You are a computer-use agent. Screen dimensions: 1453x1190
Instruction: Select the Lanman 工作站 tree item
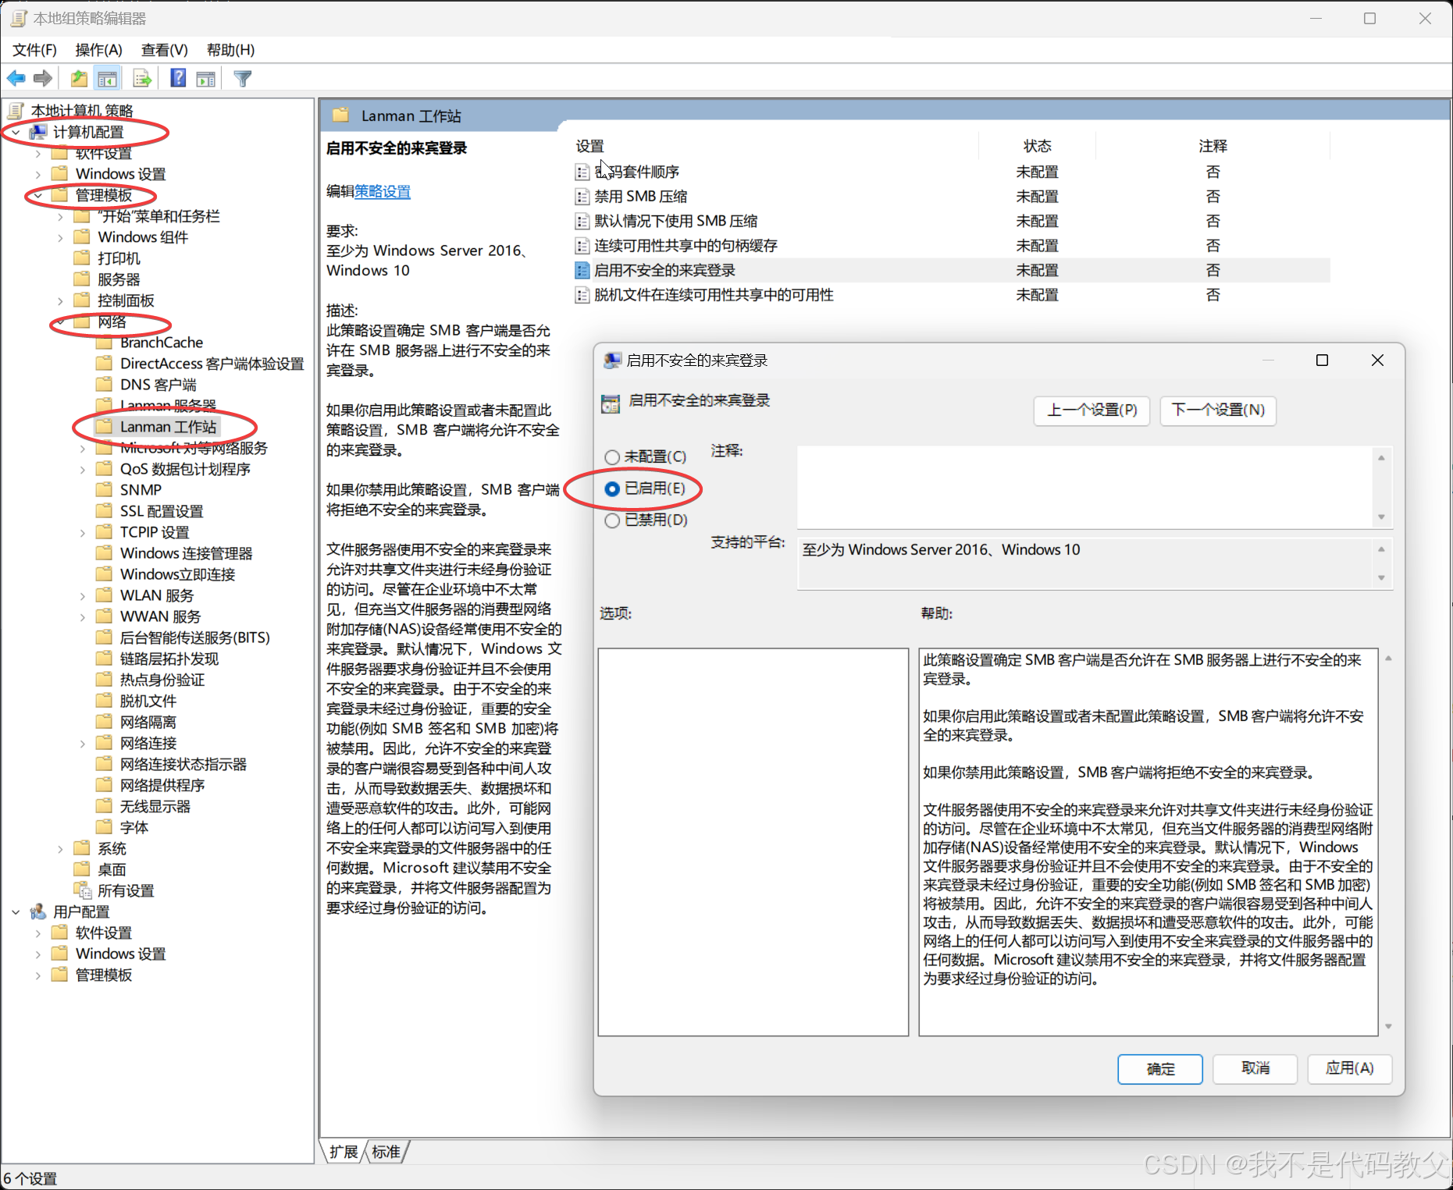168,427
